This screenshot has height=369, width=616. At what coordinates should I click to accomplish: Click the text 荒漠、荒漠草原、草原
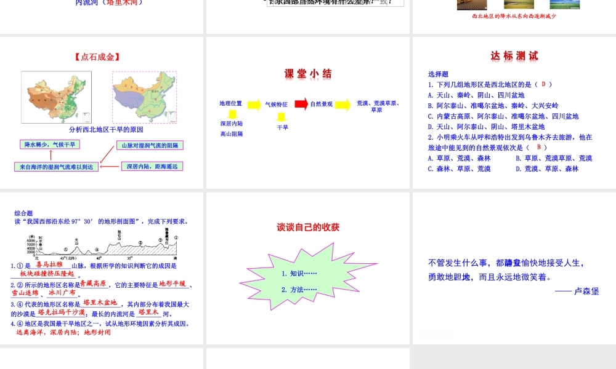click(378, 106)
